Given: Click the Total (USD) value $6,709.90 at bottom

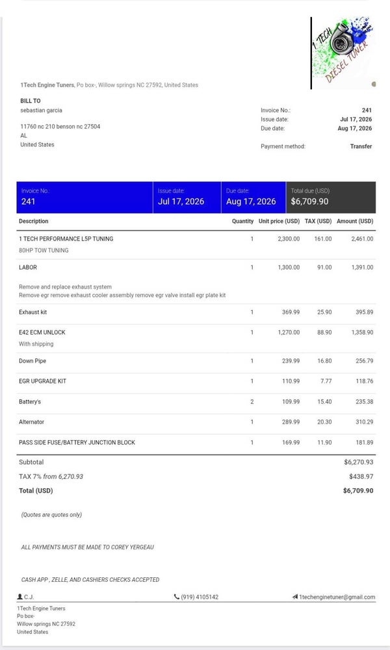Looking at the screenshot, I should click(358, 491).
